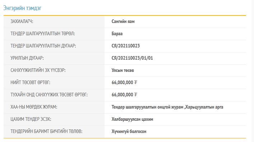Click the Улсын төсөв funding value
Screen dimensions: 254x142
click(x=123, y=70)
